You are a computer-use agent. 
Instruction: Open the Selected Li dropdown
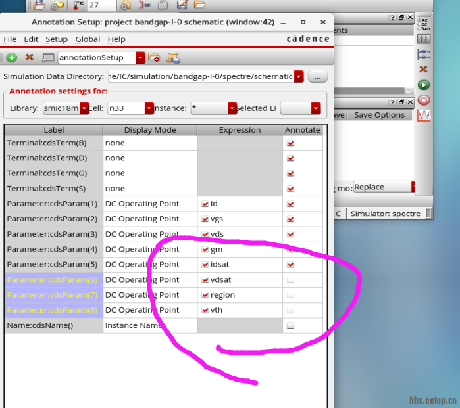316,108
